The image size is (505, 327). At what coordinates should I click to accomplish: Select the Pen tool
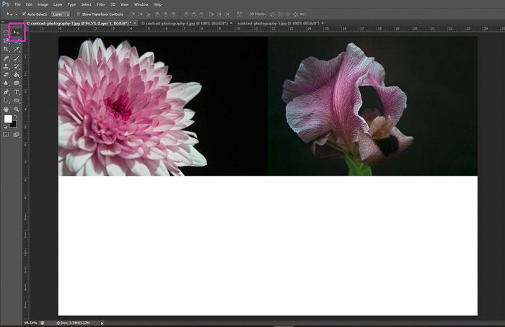coord(6,92)
